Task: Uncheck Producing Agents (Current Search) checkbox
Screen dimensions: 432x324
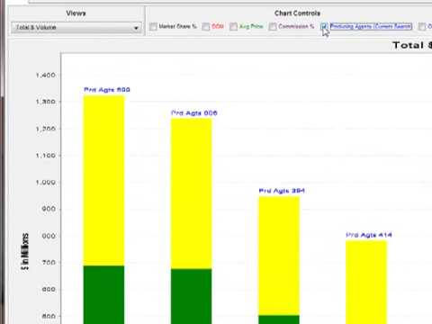Action: 324,26
